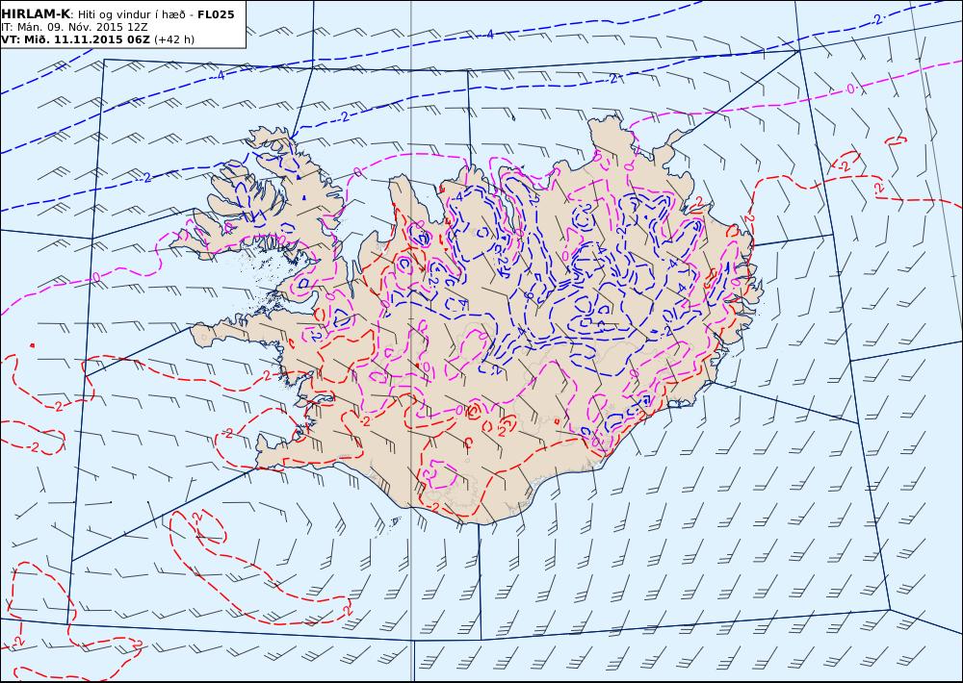Click the 'VT: Mið. 11.11.2015 06Z' valid time
Image resolution: width=963 pixels, height=683 pixels.
pyautogui.click(x=75, y=39)
